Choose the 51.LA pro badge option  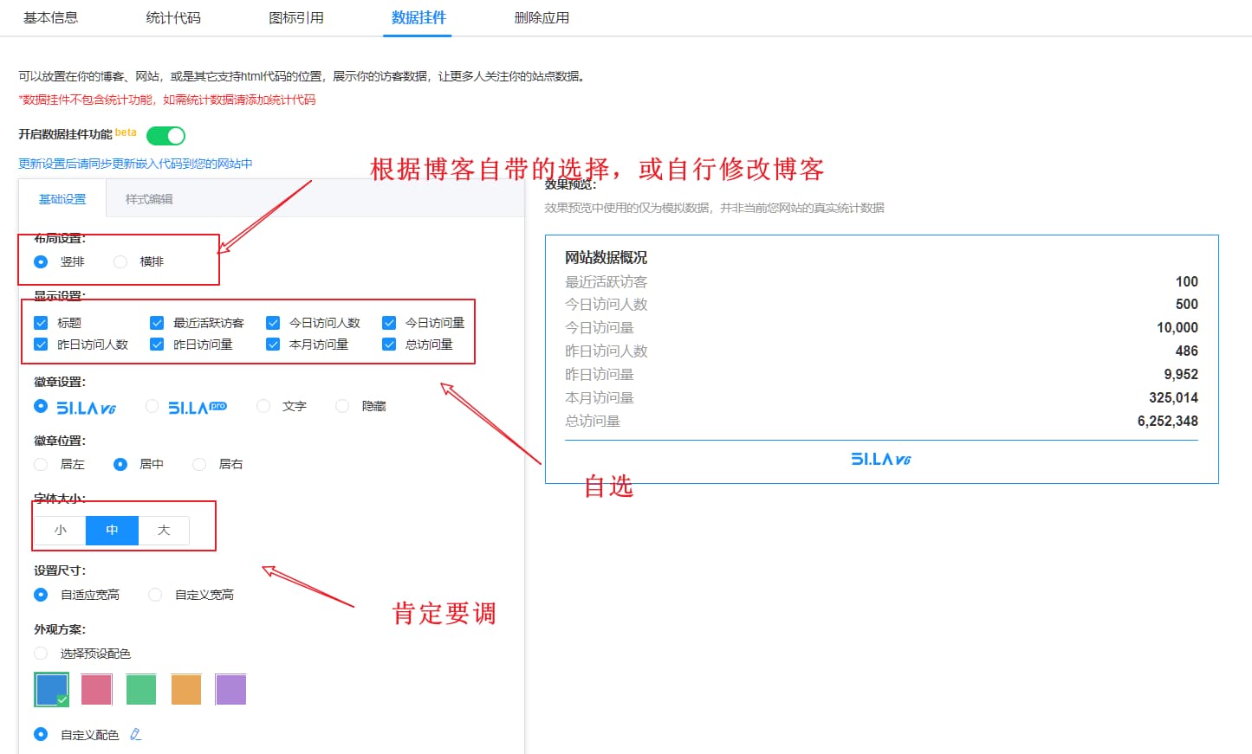click(152, 406)
